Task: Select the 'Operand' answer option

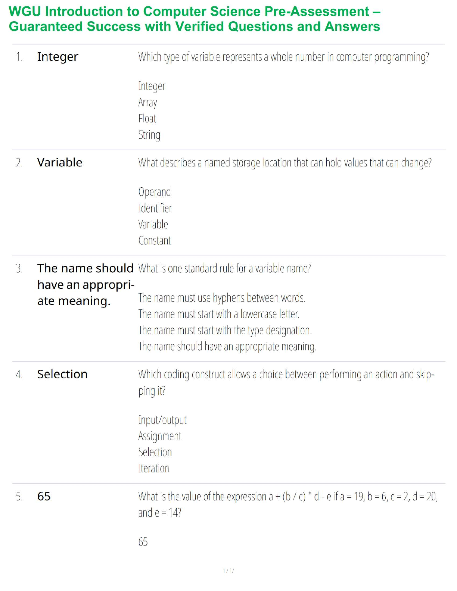Action: tap(154, 192)
